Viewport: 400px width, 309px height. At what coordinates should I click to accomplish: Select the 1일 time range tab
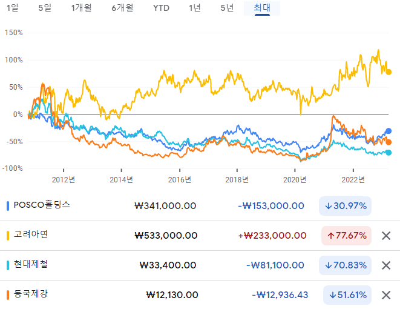pos(12,8)
